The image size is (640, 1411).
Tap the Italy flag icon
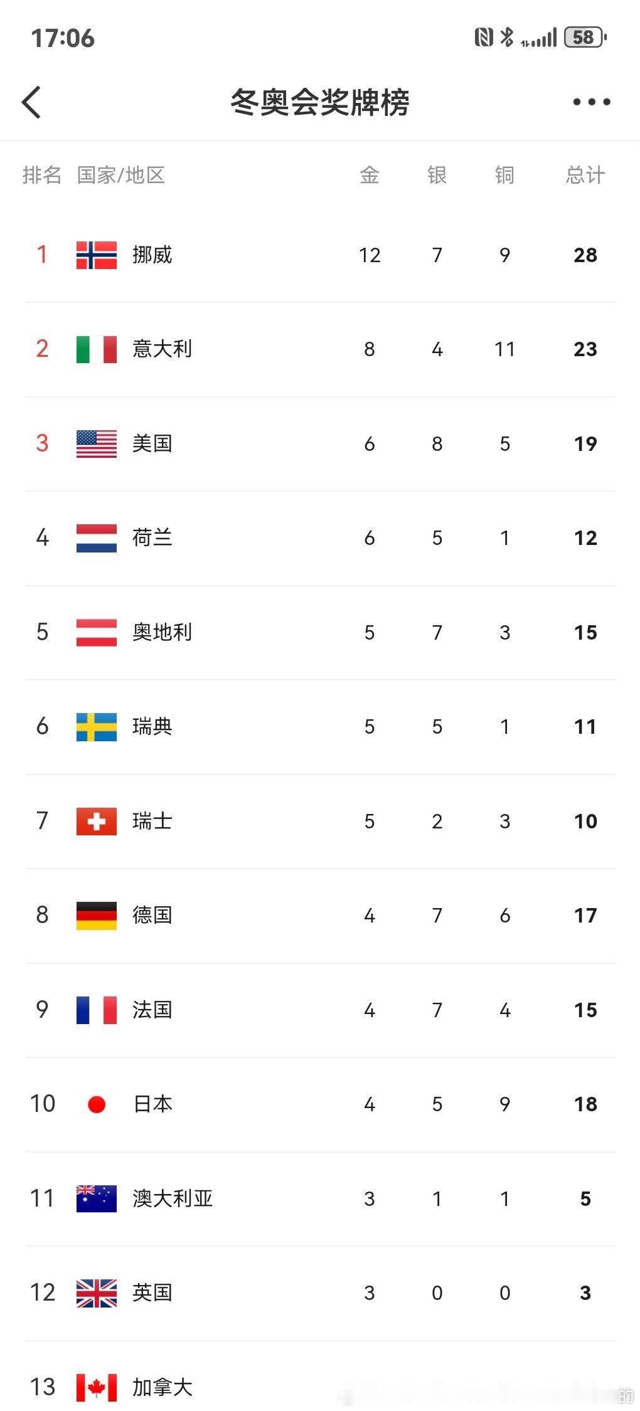pyautogui.click(x=97, y=349)
